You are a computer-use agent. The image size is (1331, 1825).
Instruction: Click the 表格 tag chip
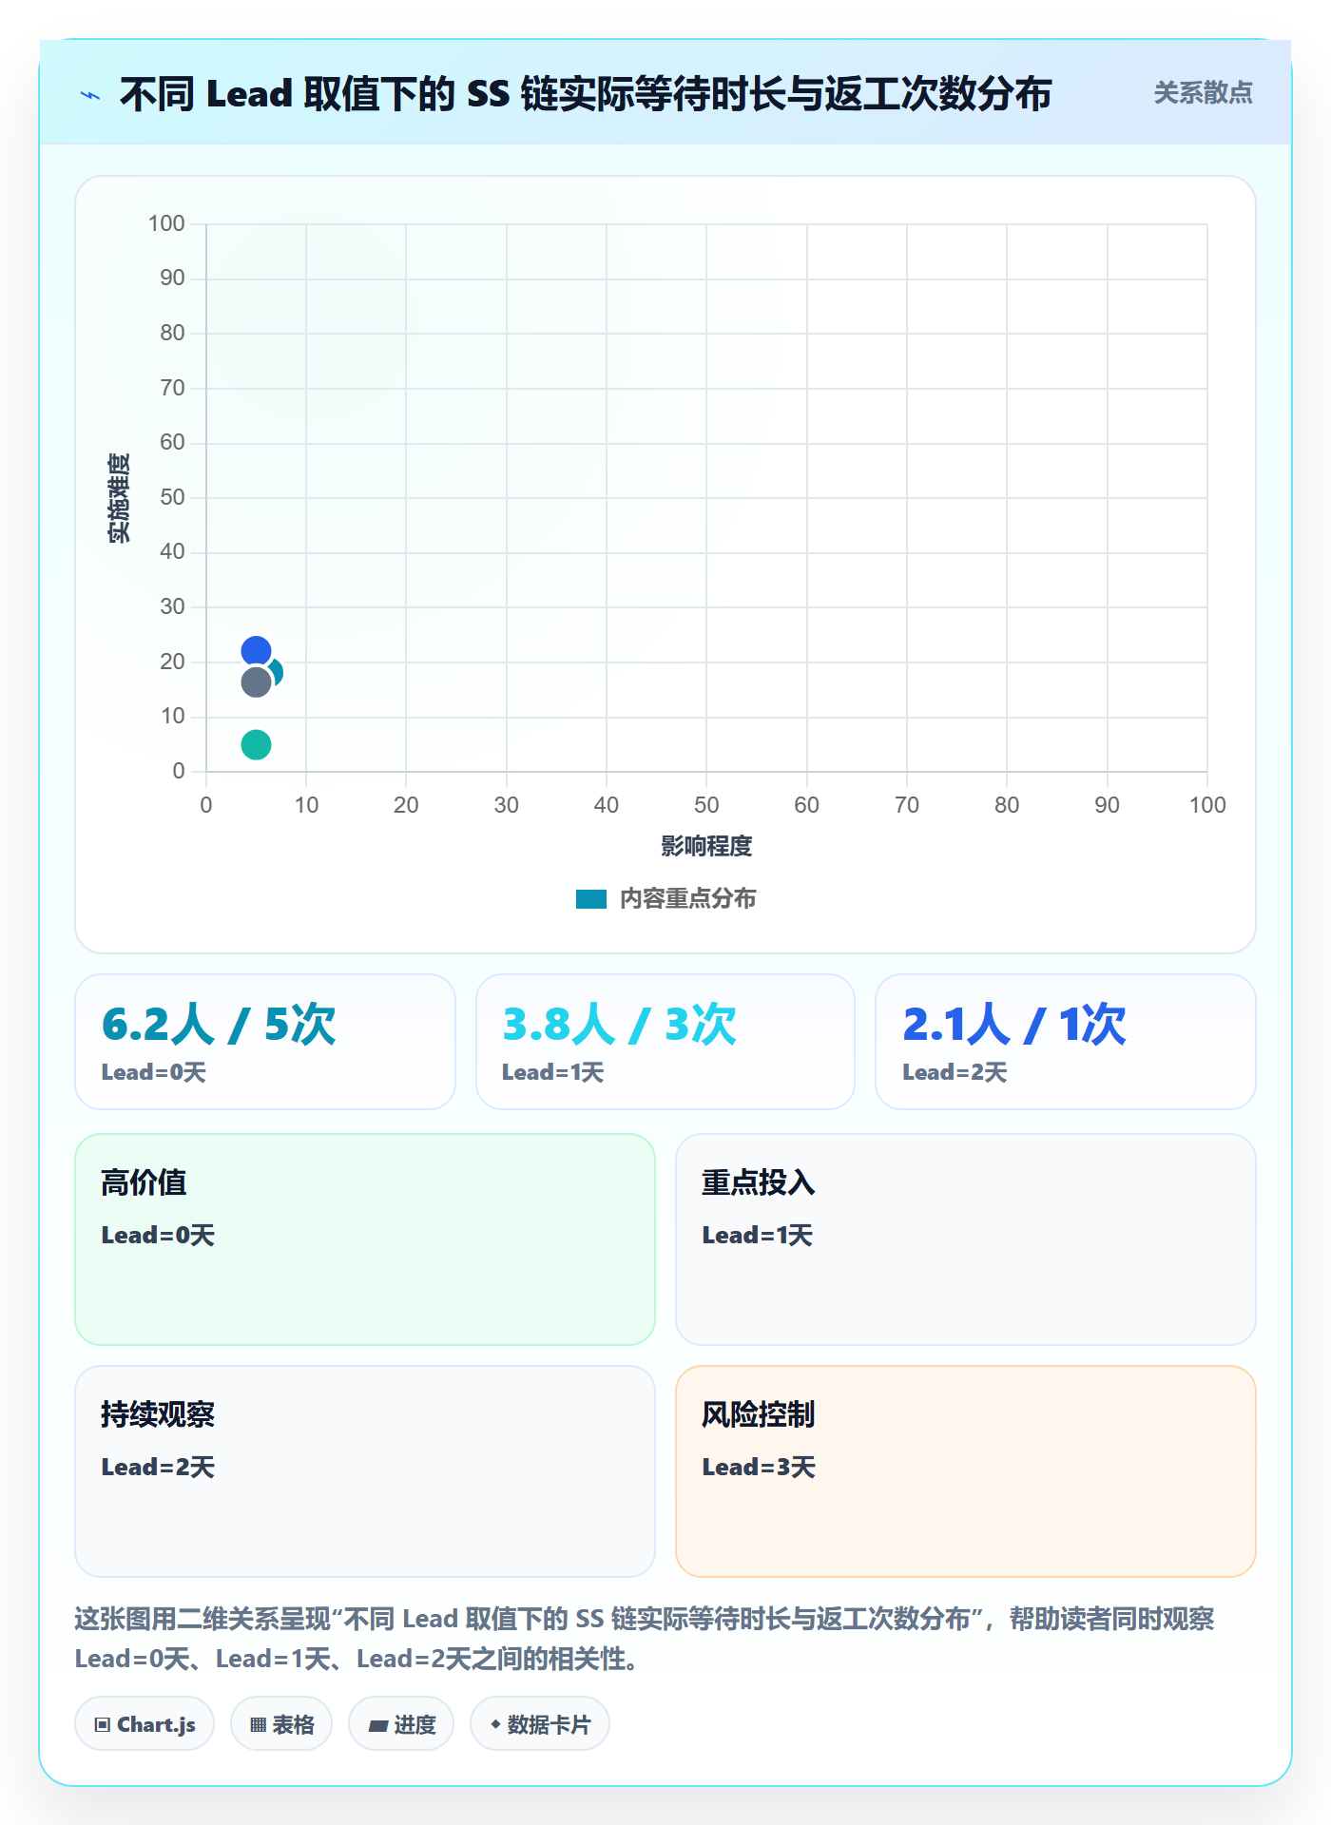coord(281,1723)
